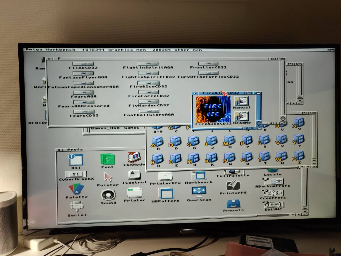Click the F window vertical scrollbar
Viewport: 341px width, 256px height.
pyautogui.click(x=282, y=89)
